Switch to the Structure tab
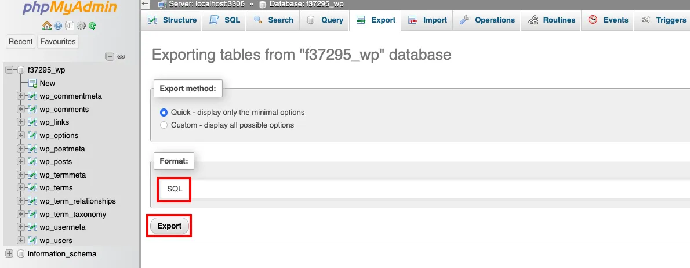This screenshot has width=690, height=268. [x=172, y=20]
